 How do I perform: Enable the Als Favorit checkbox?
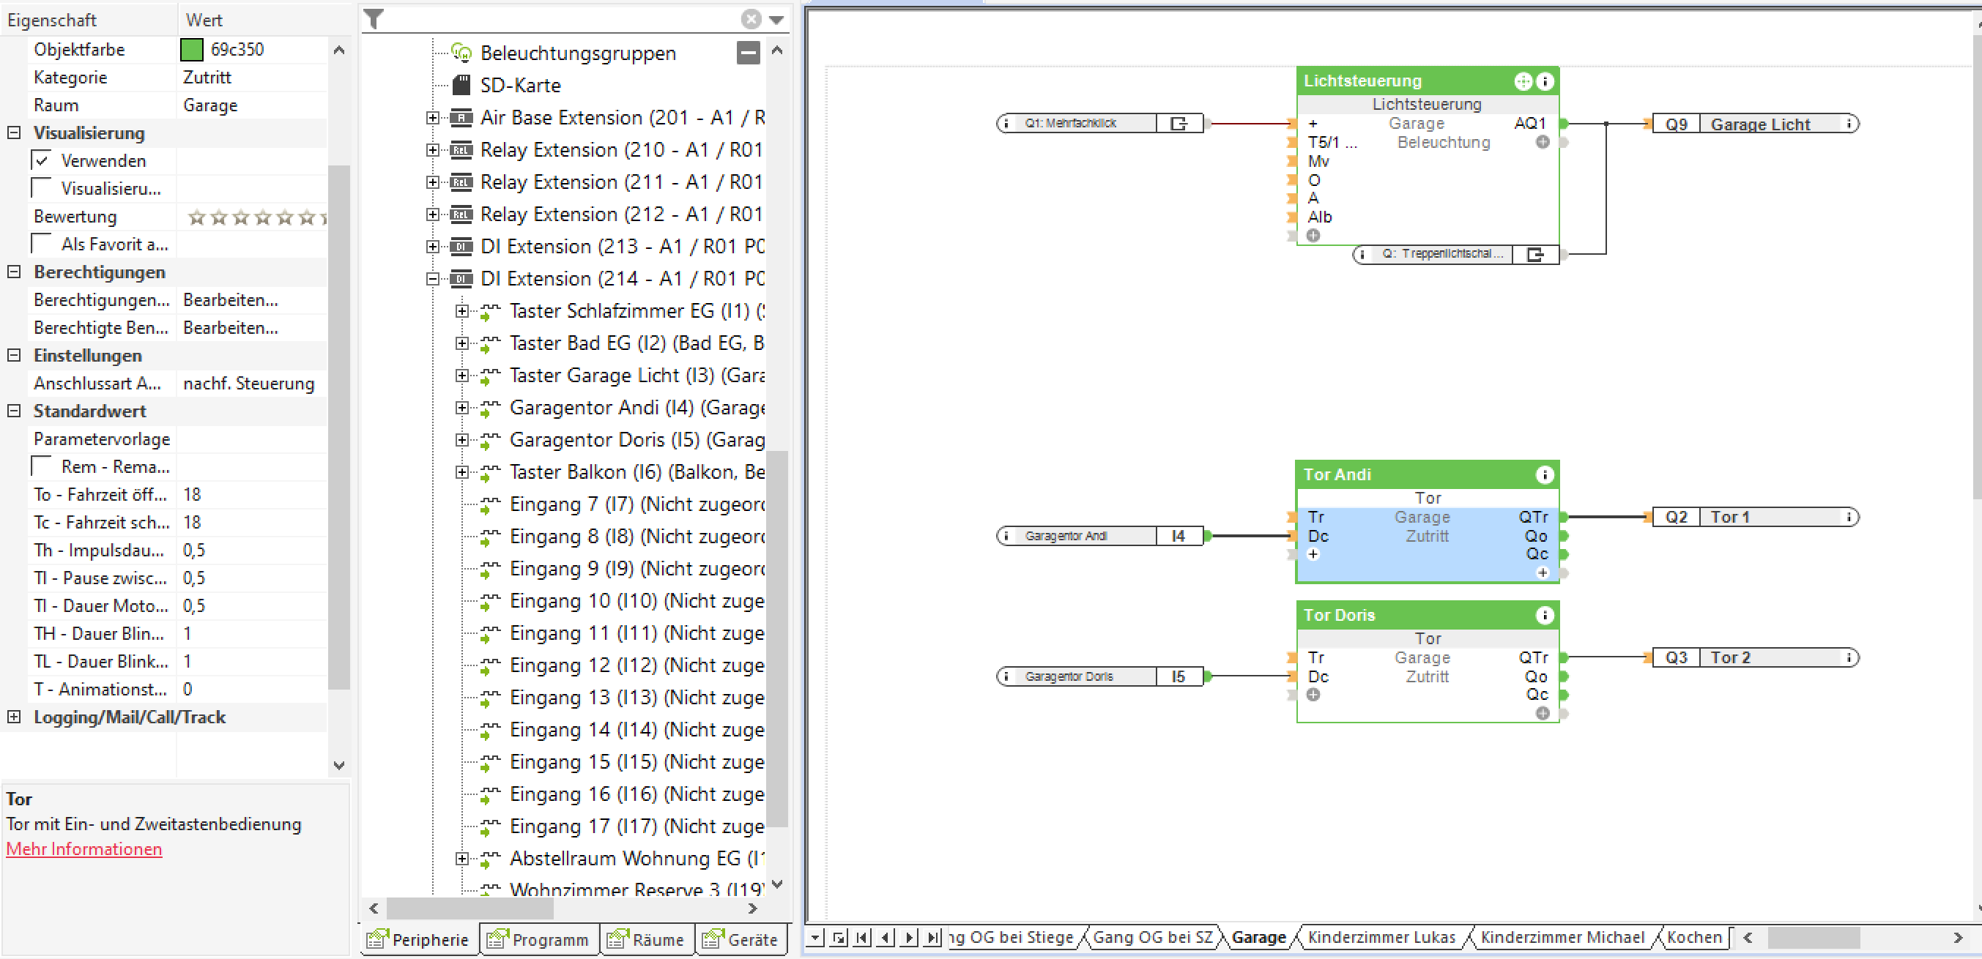coord(42,244)
